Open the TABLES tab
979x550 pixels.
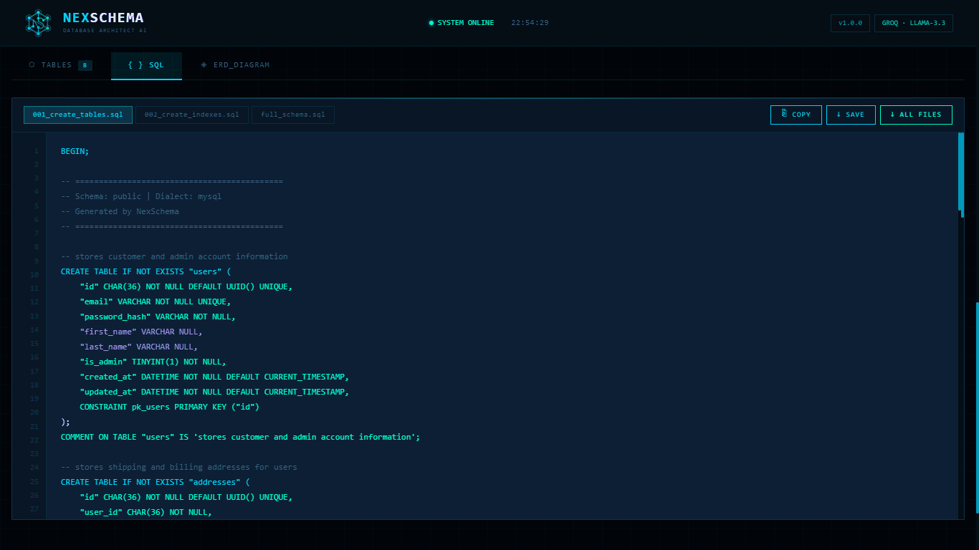click(61, 65)
